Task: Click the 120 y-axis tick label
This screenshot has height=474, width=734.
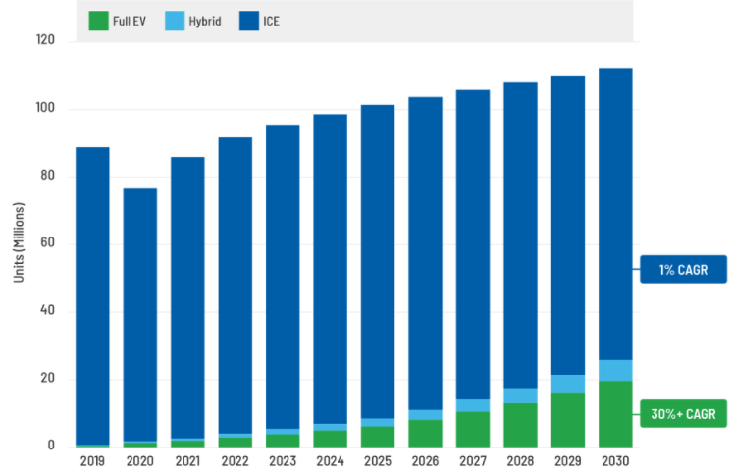Action: point(43,41)
